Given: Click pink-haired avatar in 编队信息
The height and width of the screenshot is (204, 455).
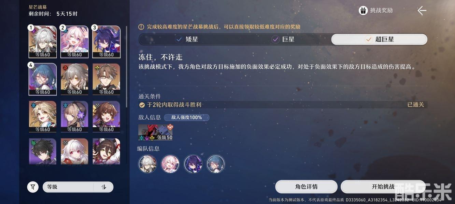Looking at the screenshot, I should [x=170, y=164].
